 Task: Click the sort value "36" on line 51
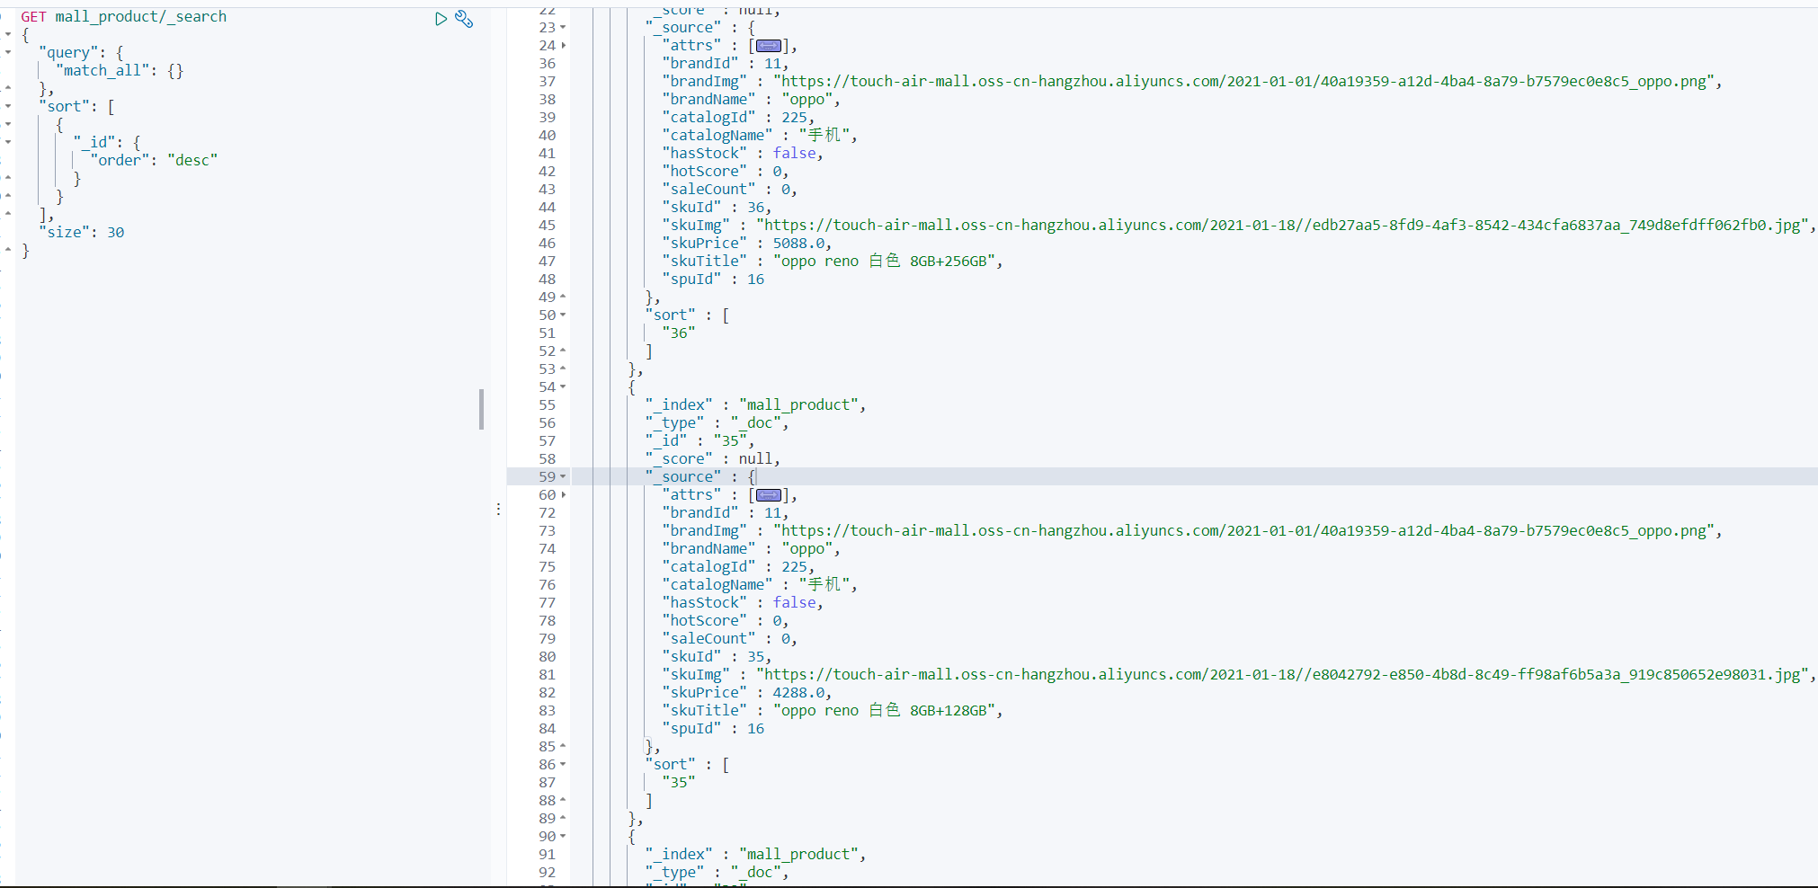point(679,333)
